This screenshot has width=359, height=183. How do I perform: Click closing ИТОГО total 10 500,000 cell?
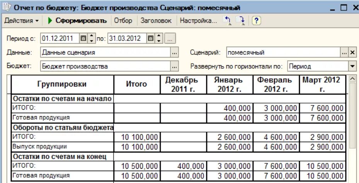point(137,166)
